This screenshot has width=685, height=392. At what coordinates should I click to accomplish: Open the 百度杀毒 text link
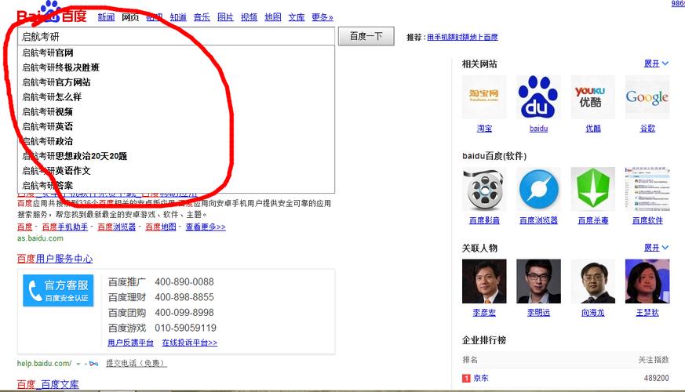pos(593,220)
